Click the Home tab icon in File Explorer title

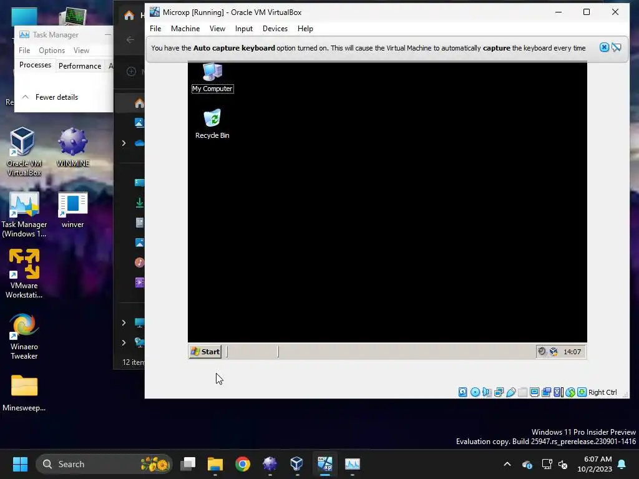pyautogui.click(x=129, y=16)
